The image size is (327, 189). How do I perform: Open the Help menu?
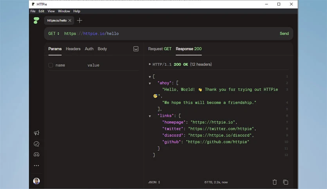77,11
